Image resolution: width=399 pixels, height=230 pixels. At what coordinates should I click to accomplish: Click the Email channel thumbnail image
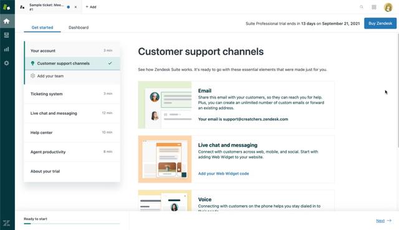pos(165,105)
